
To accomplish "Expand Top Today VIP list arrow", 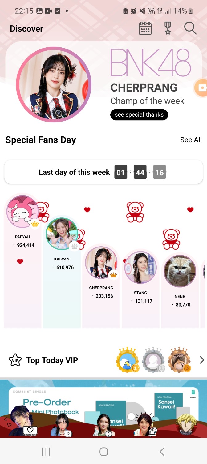I will [x=202, y=360].
